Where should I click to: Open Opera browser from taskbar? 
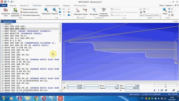tap(44, 98)
